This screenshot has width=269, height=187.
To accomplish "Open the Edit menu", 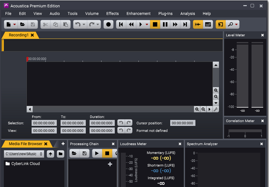I will (x=22, y=14).
